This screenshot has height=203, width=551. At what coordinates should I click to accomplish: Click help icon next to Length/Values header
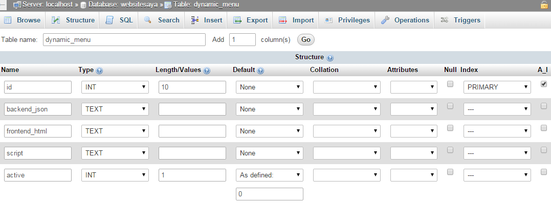coord(207,71)
